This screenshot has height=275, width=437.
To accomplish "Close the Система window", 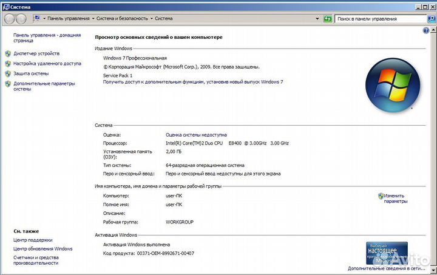I will click(x=432, y=7).
